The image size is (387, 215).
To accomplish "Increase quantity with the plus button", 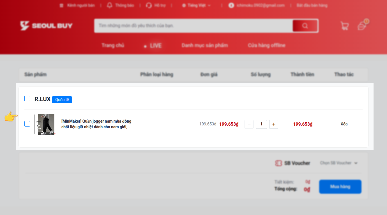I will (274, 124).
